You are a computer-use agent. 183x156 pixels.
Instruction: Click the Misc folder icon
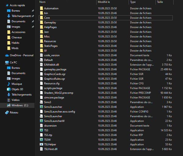pyautogui.click(x=41, y=36)
